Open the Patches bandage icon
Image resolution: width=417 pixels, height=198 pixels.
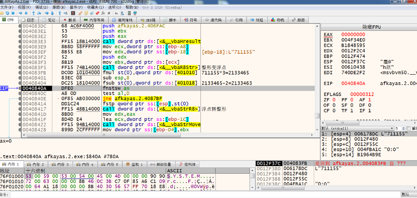pyautogui.click(x=80, y=13)
